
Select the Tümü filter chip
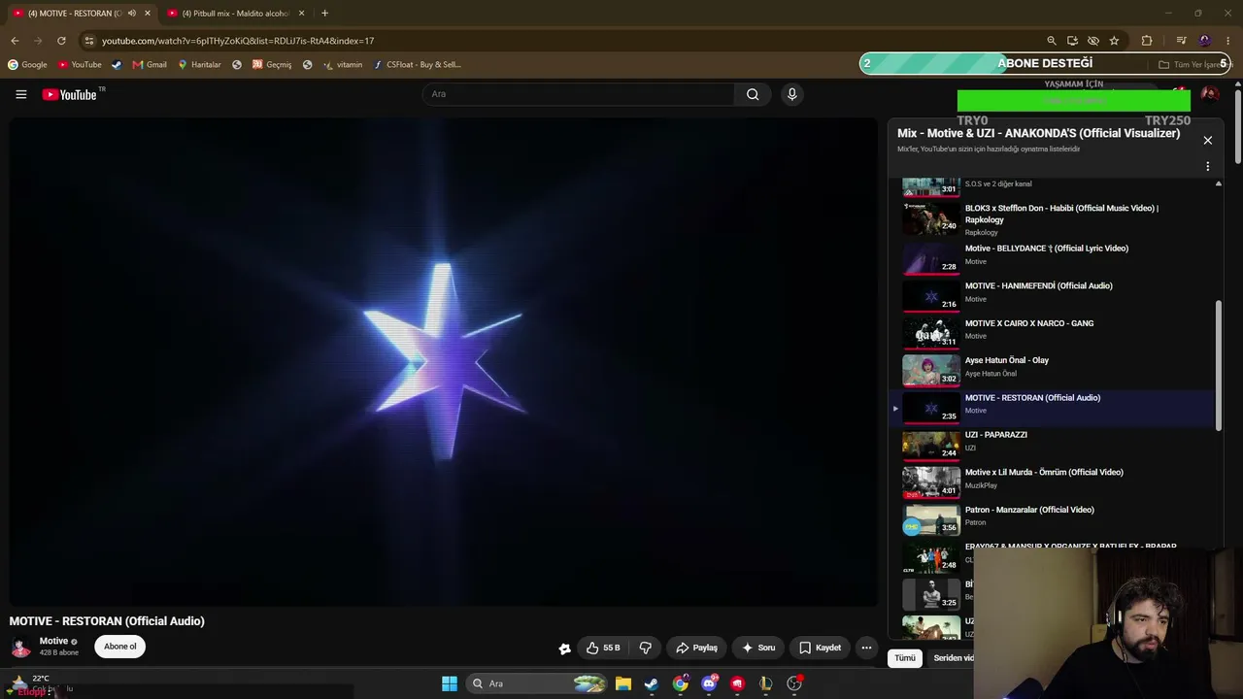905,658
